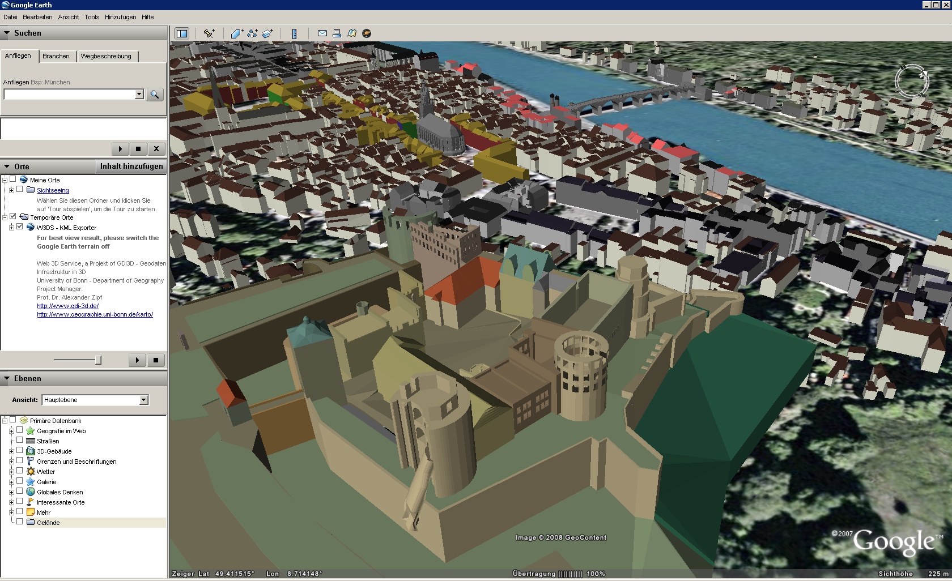Open the Tools menu
The height and width of the screenshot is (581, 952).
[x=92, y=17]
